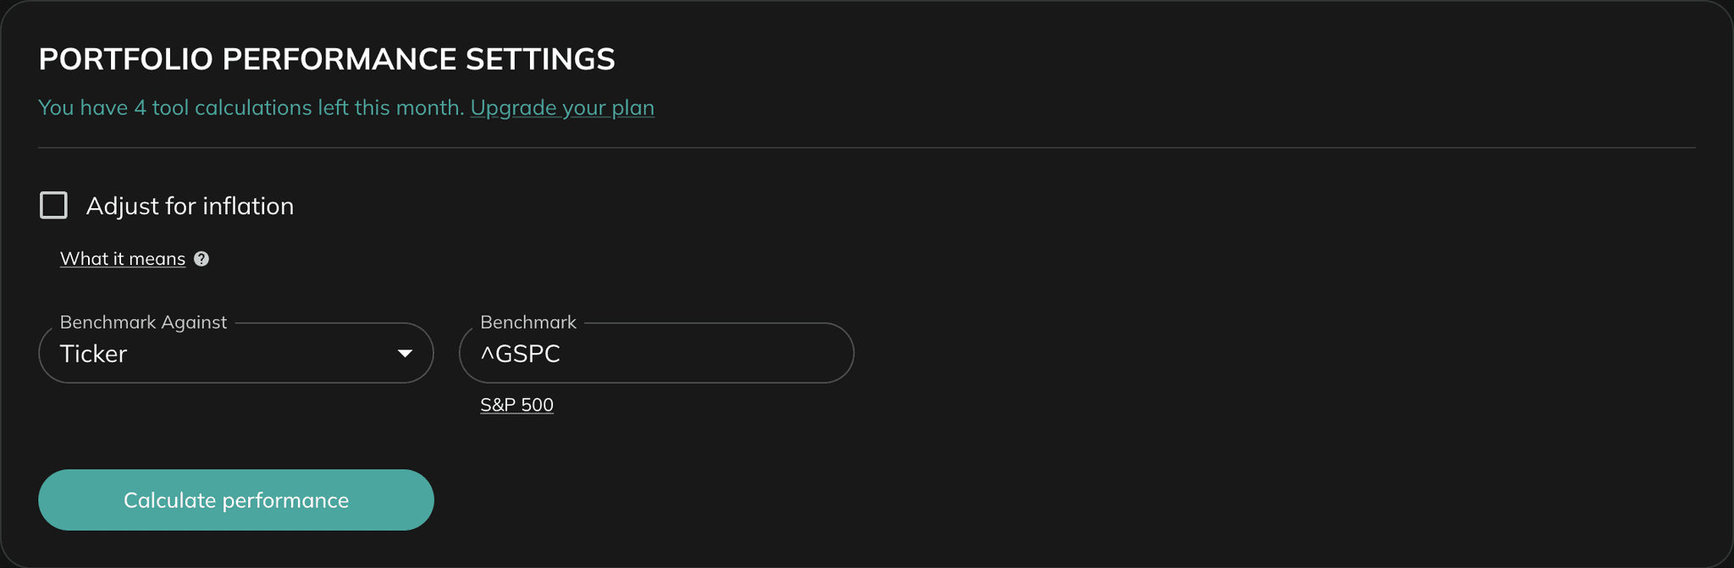The width and height of the screenshot is (1734, 568).
Task: Click the remaining calculations notice text
Action: (x=251, y=108)
